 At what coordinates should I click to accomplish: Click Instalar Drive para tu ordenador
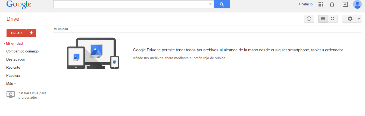32,95
